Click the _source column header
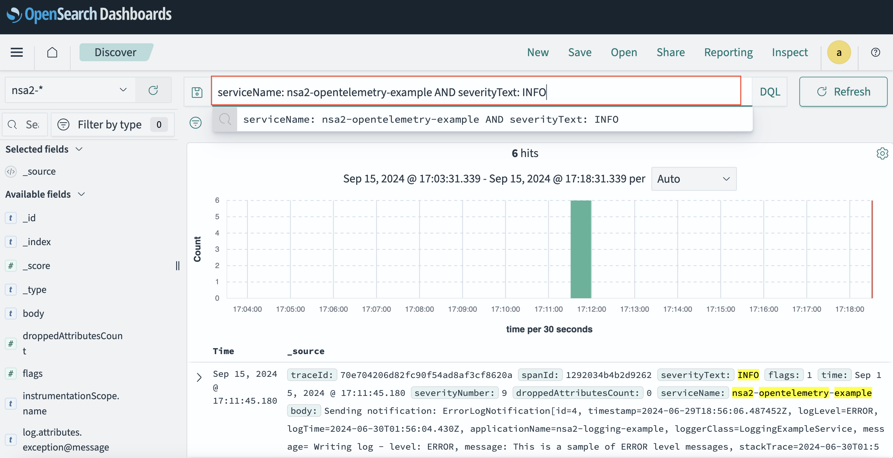Screen dimensions: 893x458 tap(306, 351)
